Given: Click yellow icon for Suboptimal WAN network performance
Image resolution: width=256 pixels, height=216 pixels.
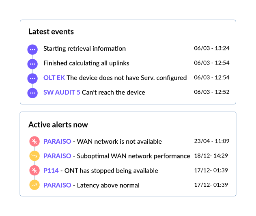Looking at the screenshot, I should 34,156.
